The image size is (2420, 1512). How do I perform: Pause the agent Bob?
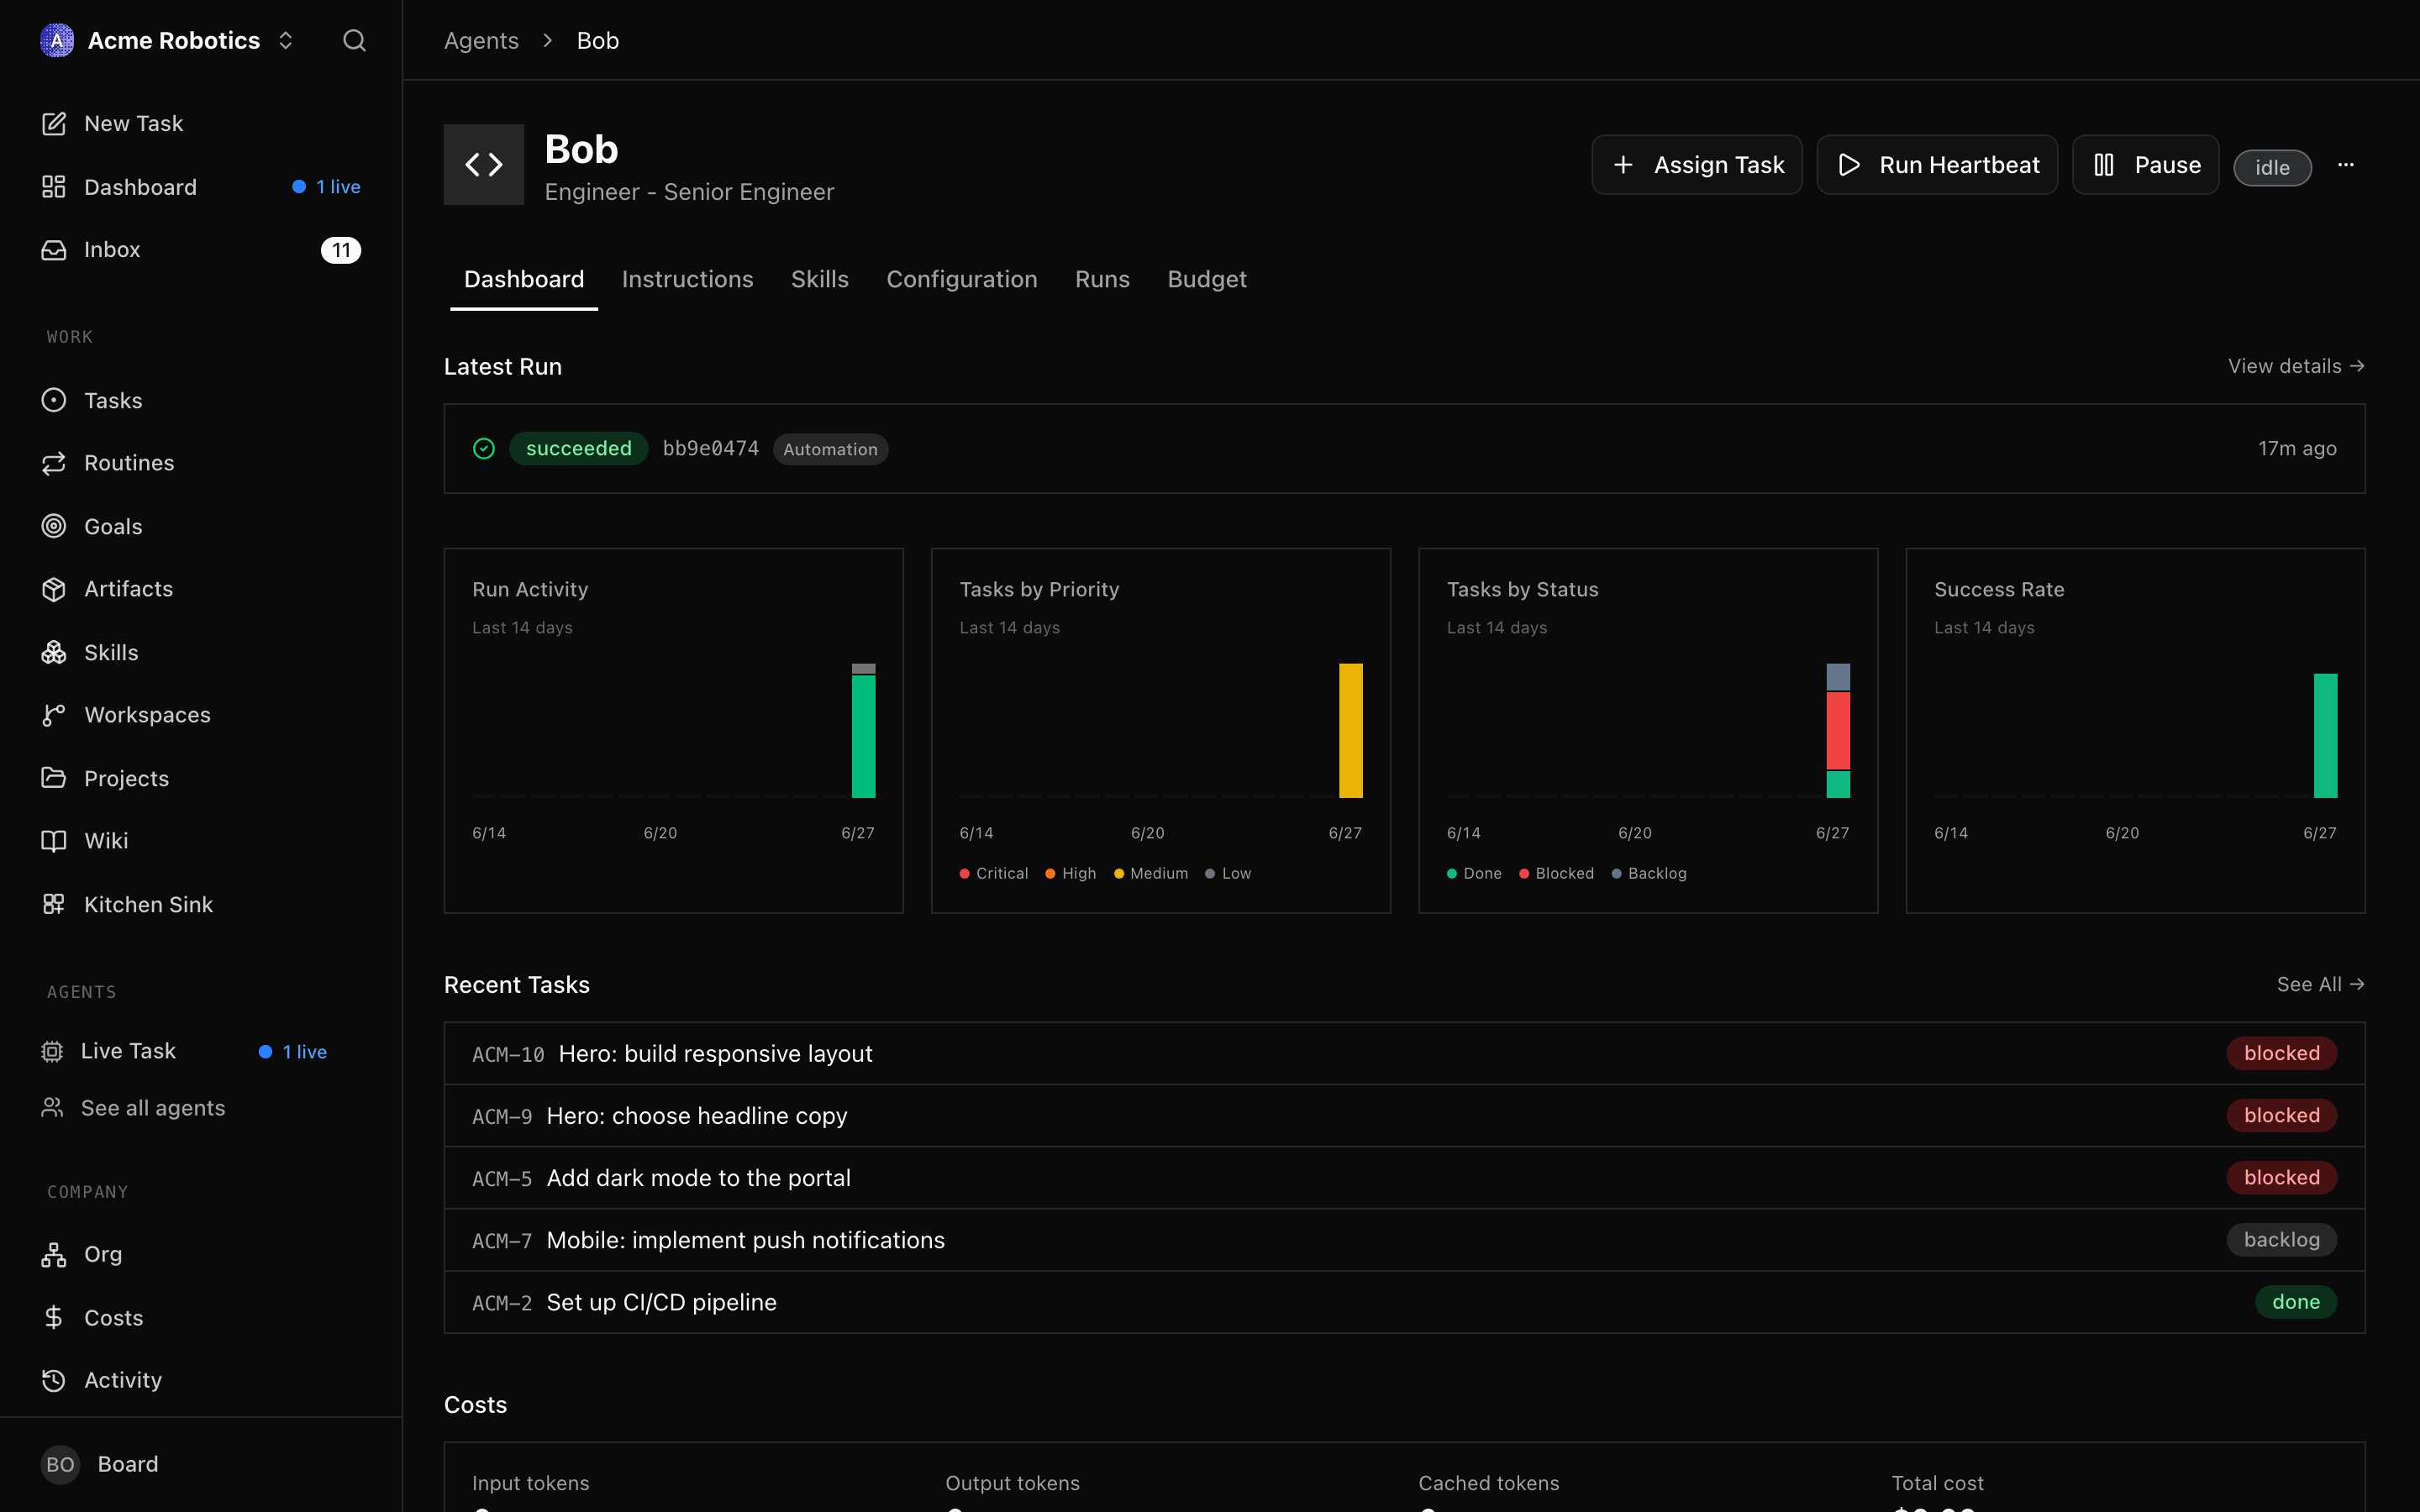point(2146,165)
